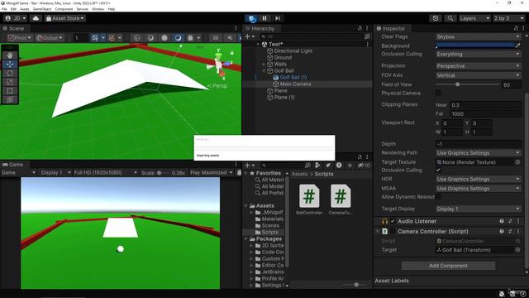Toggle the Occlusion Culling checkbox
The width and height of the screenshot is (529, 298).
[438, 170]
